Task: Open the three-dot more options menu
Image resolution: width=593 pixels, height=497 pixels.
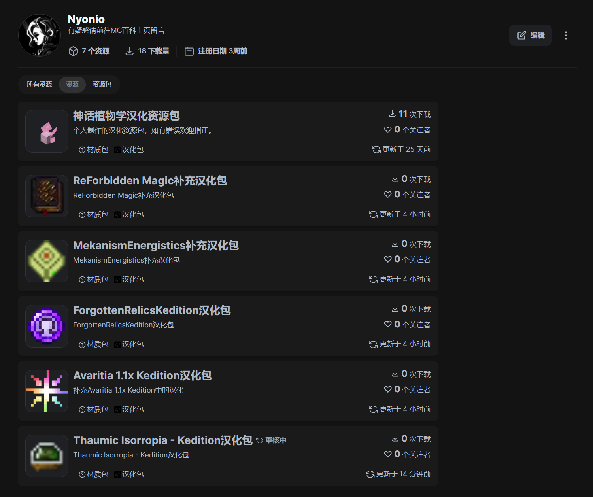Action: coord(566,36)
